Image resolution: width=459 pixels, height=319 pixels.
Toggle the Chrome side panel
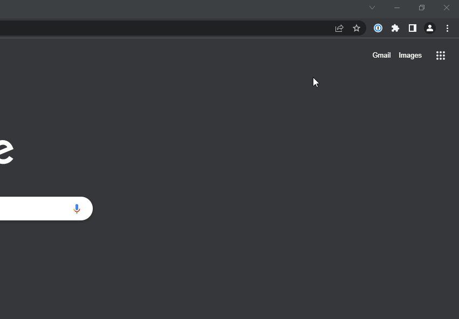[x=413, y=29]
